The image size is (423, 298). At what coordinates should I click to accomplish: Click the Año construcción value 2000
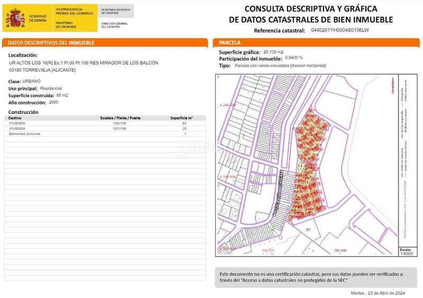coord(53,102)
